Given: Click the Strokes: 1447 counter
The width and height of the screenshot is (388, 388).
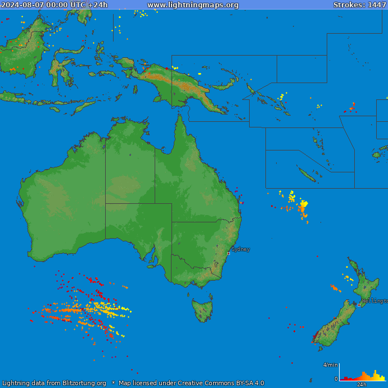Looking at the screenshot, I should (359, 5).
